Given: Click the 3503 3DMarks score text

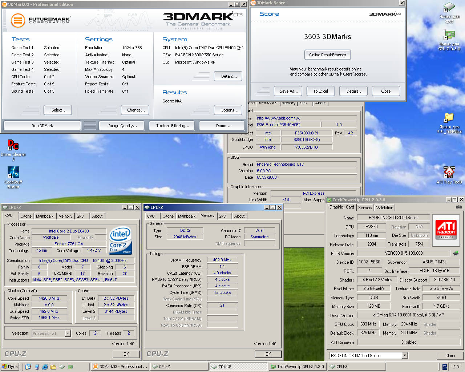Looking at the screenshot, I should tap(327, 37).
